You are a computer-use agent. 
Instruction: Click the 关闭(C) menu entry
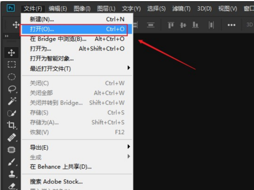[77, 83]
